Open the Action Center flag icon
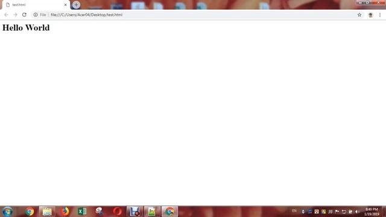386x217 pixels. pyautogui.click(x=337, y=212)
